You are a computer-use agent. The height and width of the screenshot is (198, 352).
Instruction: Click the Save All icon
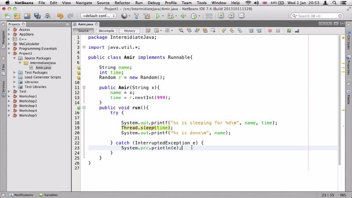pyautogui.click(x=37, y=16)
